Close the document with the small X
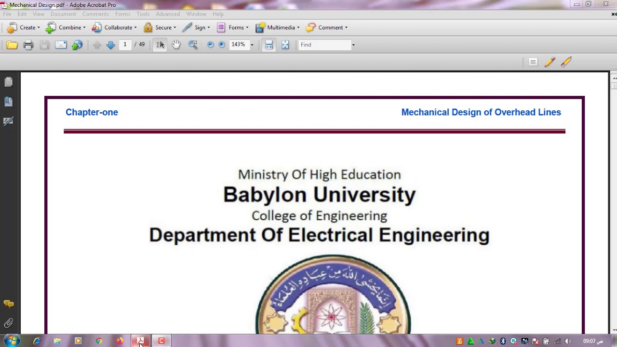This screenshot has height=347, width=617. point(614,14)
